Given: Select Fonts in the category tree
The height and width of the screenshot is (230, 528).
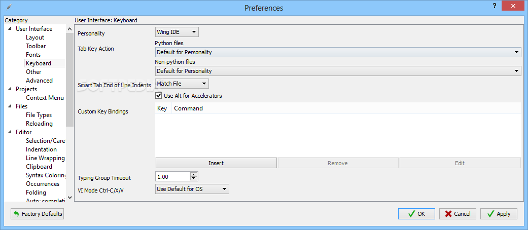Looking at the screenshot, I should coord(33,55).
